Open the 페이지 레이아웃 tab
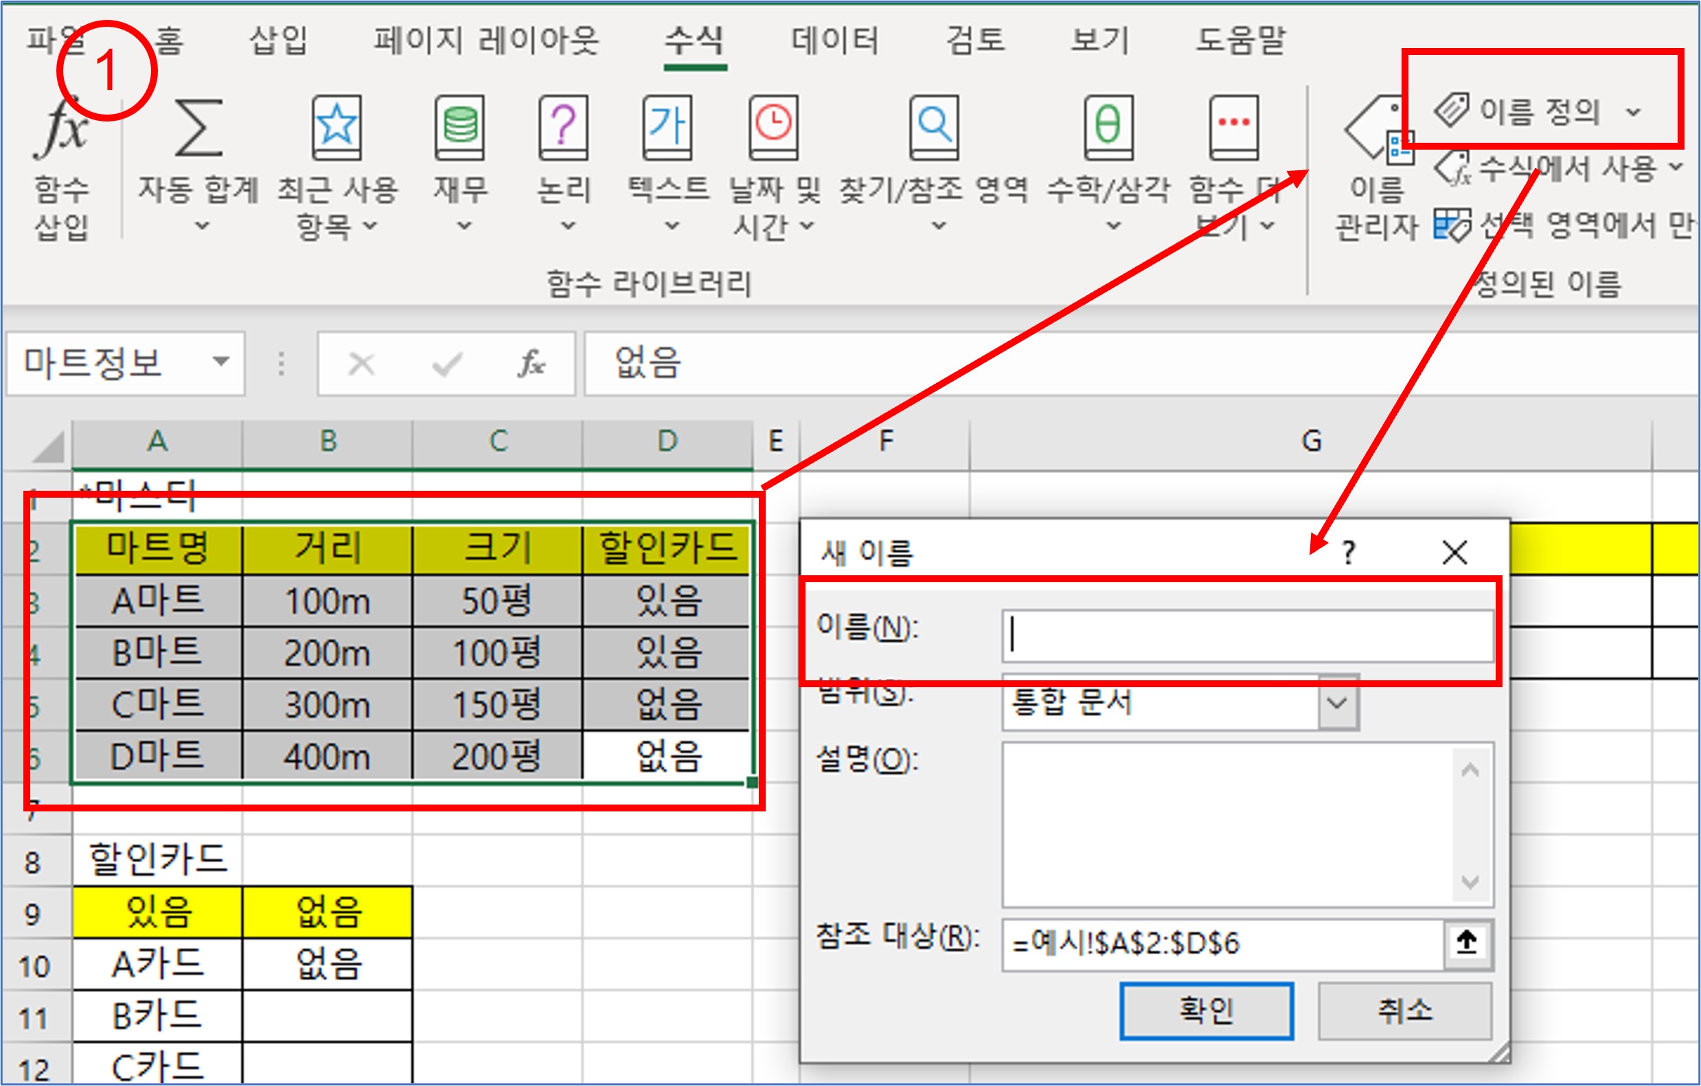 tap(486, 40)
